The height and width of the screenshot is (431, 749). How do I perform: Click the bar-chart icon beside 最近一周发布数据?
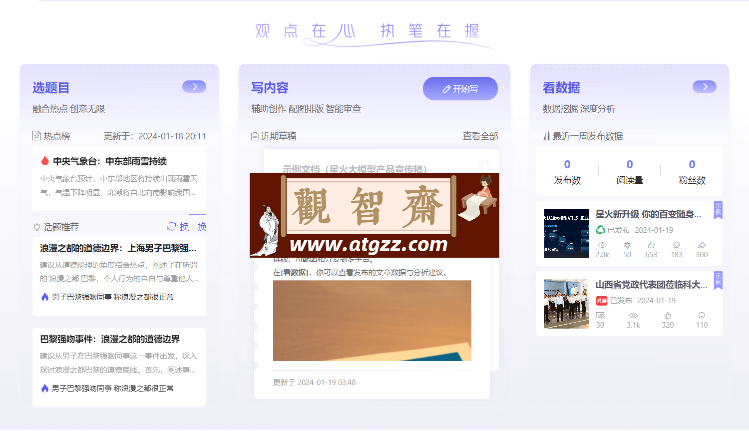pyautogui.click(x=546, y=136)
